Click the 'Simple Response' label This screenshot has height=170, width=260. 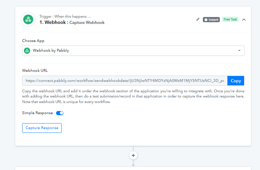(37, 113)
